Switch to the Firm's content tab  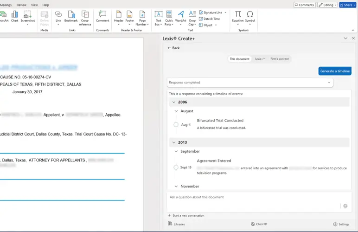click(280, 59)
